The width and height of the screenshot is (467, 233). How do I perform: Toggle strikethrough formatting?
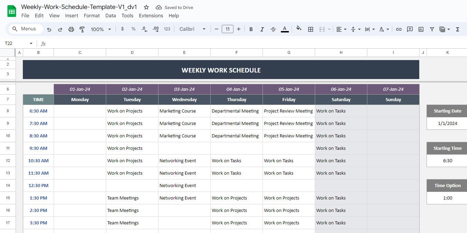(x=273, y=29)
